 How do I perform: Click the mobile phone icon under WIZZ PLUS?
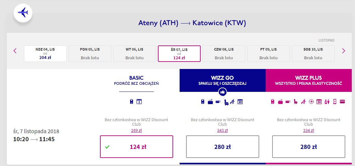[x=335, y=102]
